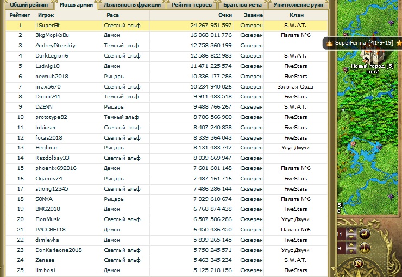Screen dimensions: 402x277
Task: Open the Братство меча tab
Action: point(241,5)
